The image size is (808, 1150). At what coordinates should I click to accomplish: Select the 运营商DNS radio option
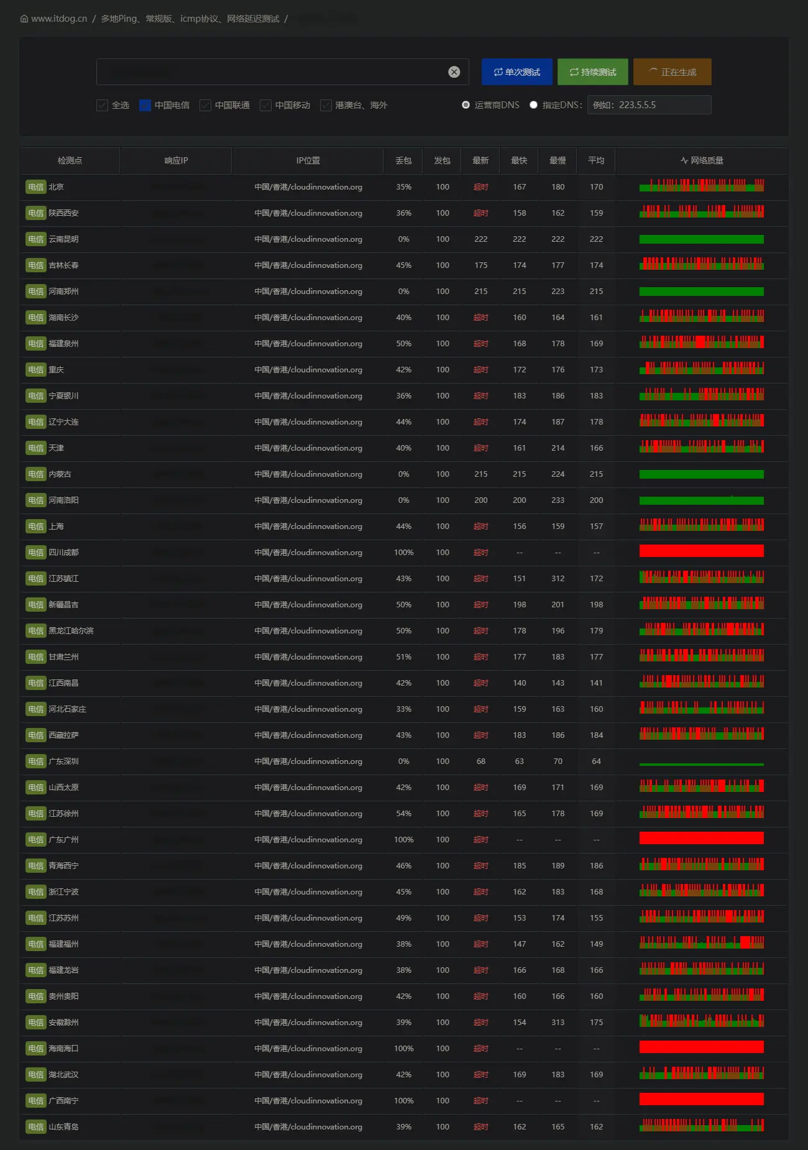[466, 105]
